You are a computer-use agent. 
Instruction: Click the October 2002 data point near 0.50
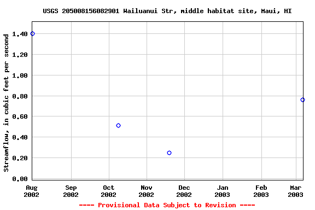coord(118,126)
